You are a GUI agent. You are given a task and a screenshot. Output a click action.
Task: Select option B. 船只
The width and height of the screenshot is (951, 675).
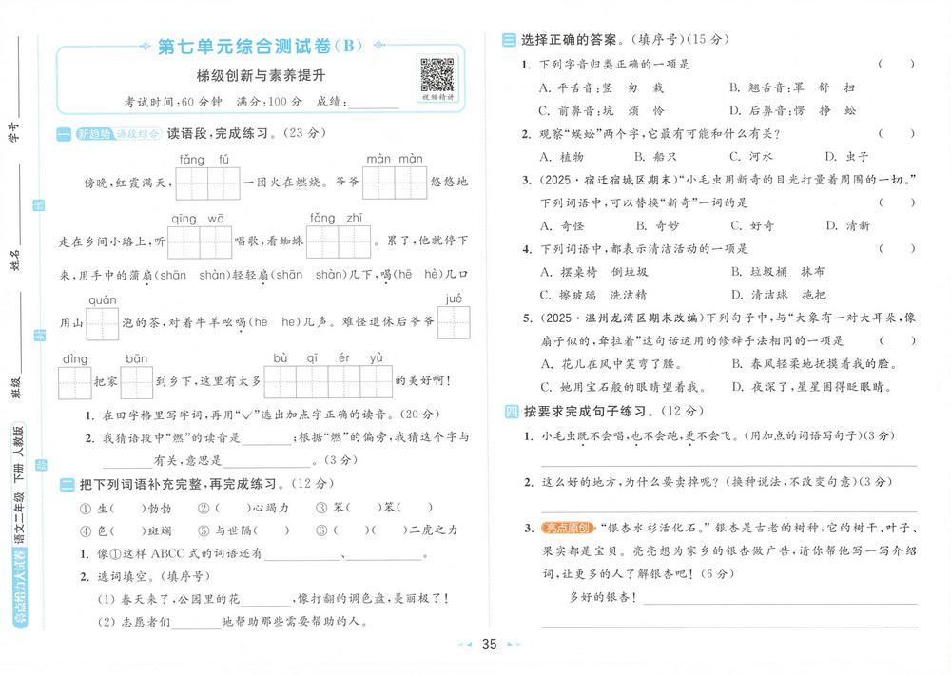pos(655,157)
